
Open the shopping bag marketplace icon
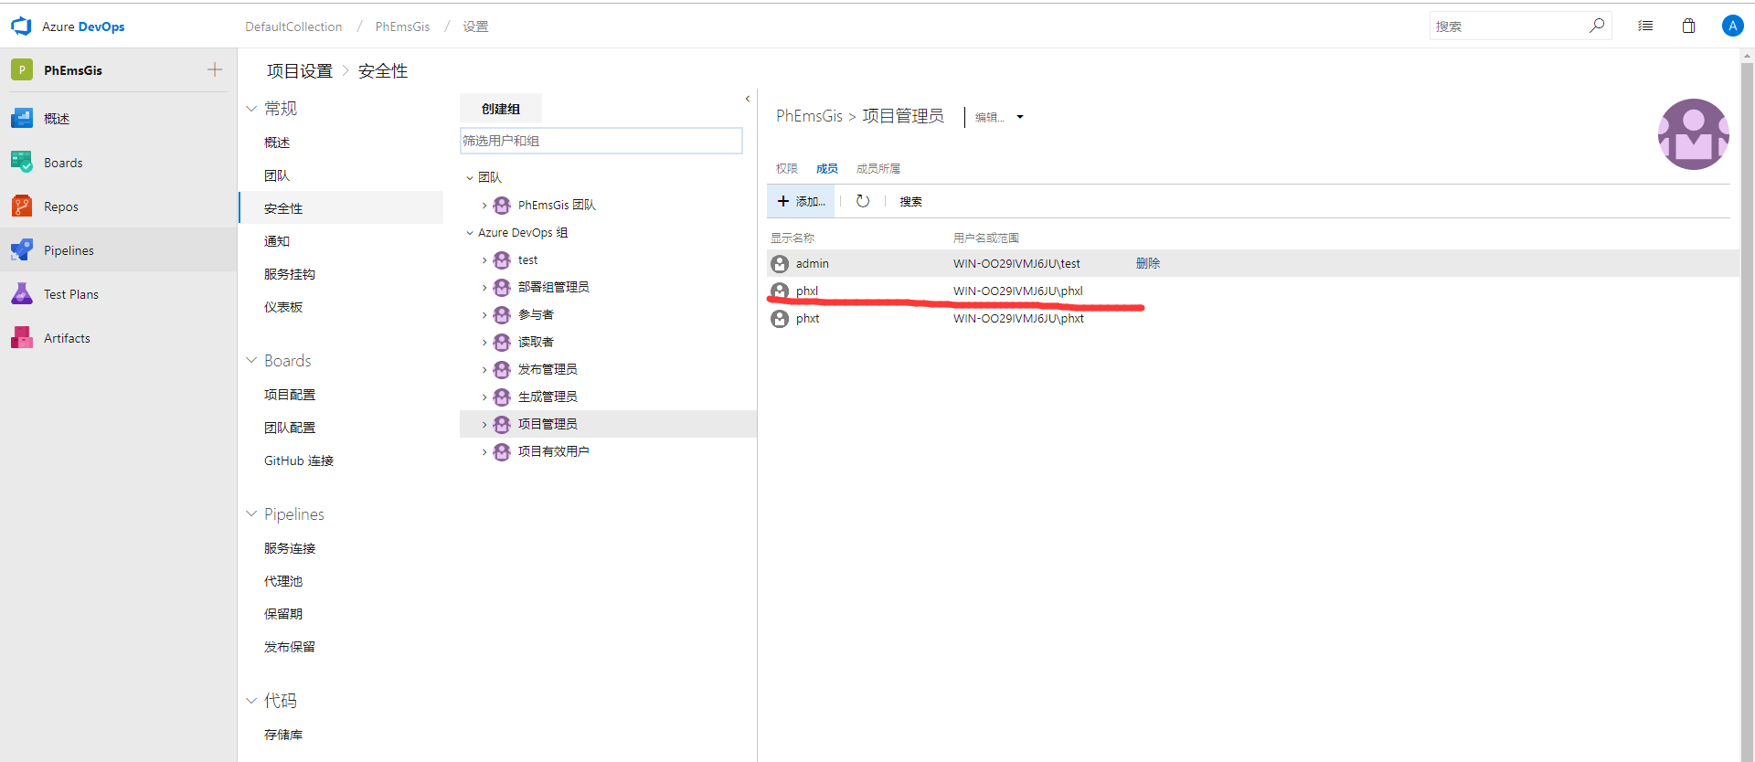pos(1688,26)
